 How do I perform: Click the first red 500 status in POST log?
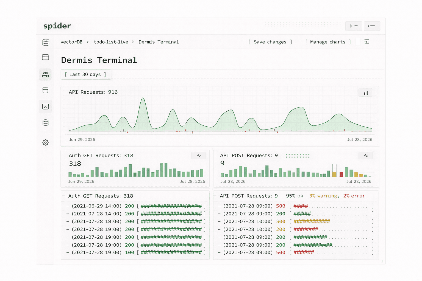(281, 206)
